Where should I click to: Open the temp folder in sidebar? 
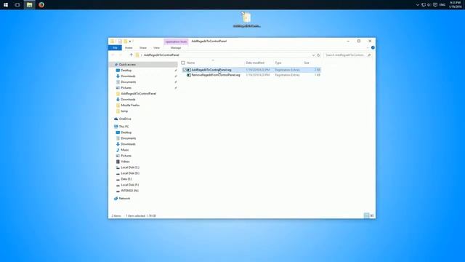[124, 111]
